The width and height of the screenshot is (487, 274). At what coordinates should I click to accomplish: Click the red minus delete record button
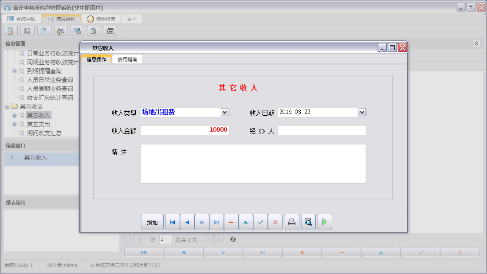point(231,222)
